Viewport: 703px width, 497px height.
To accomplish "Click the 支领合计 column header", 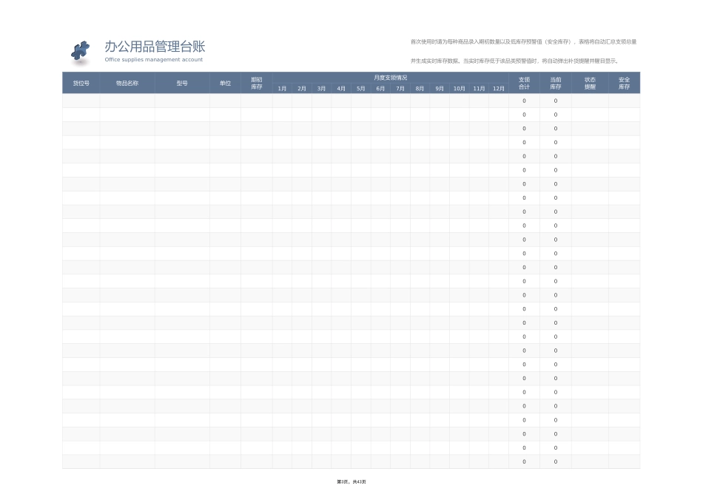I will click(x=524, y=83).
